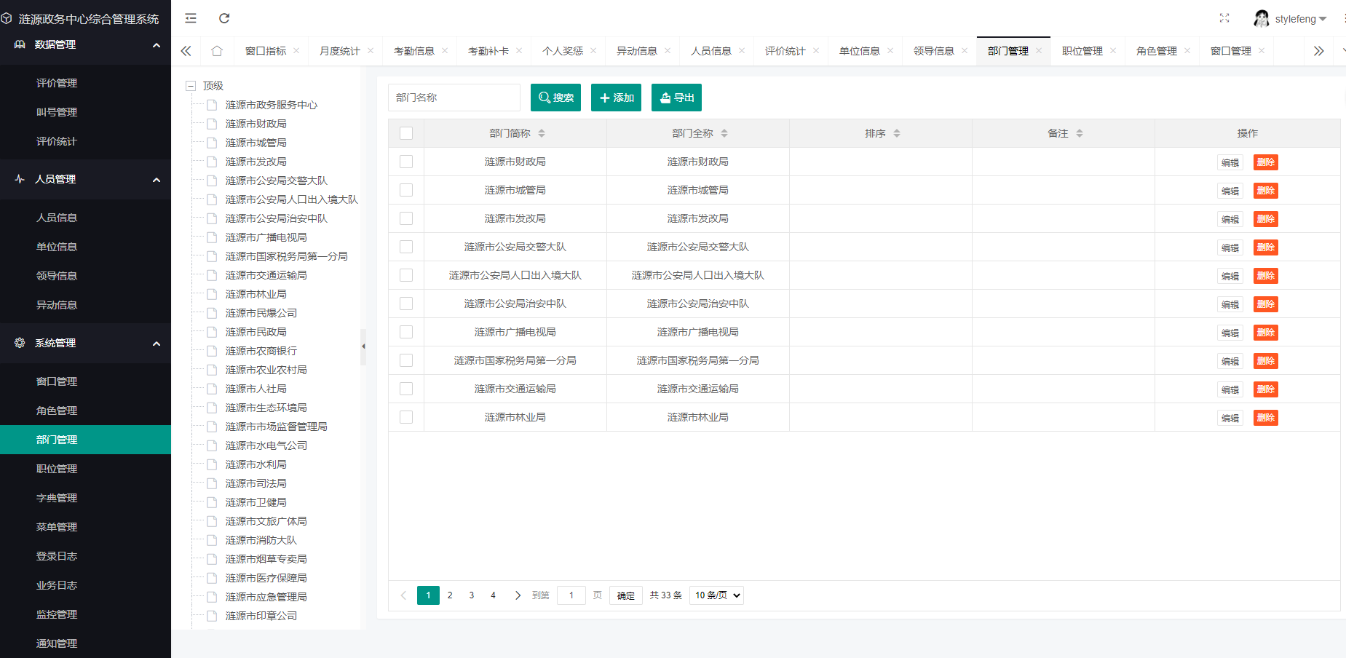Switch to the 评价统计 tab
The width and height of the screenshot is (1346, 658).
tap(785, 51)
